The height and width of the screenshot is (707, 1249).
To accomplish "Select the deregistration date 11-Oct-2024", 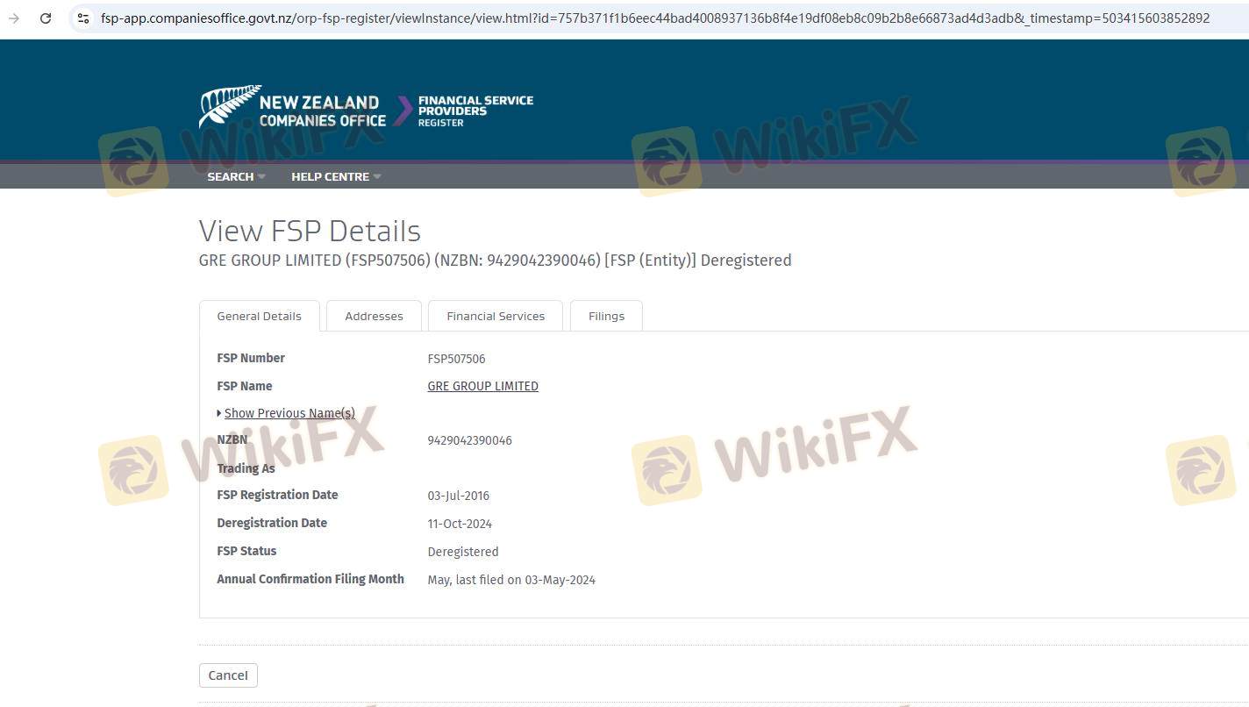I will tap(460, 524).
